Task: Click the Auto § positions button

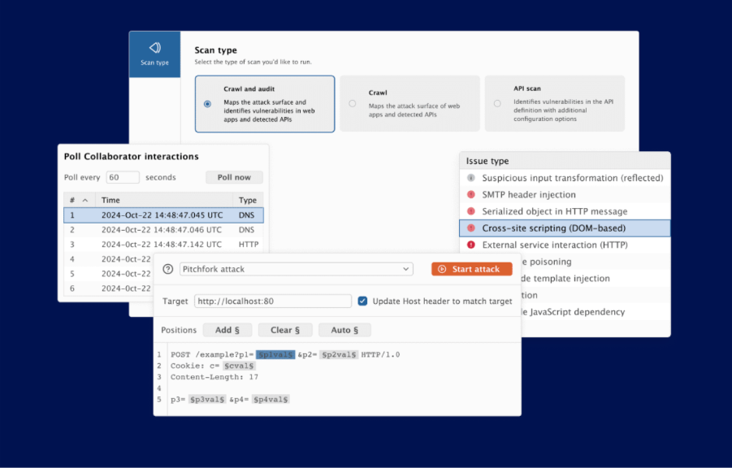Action: click(344, 330)
